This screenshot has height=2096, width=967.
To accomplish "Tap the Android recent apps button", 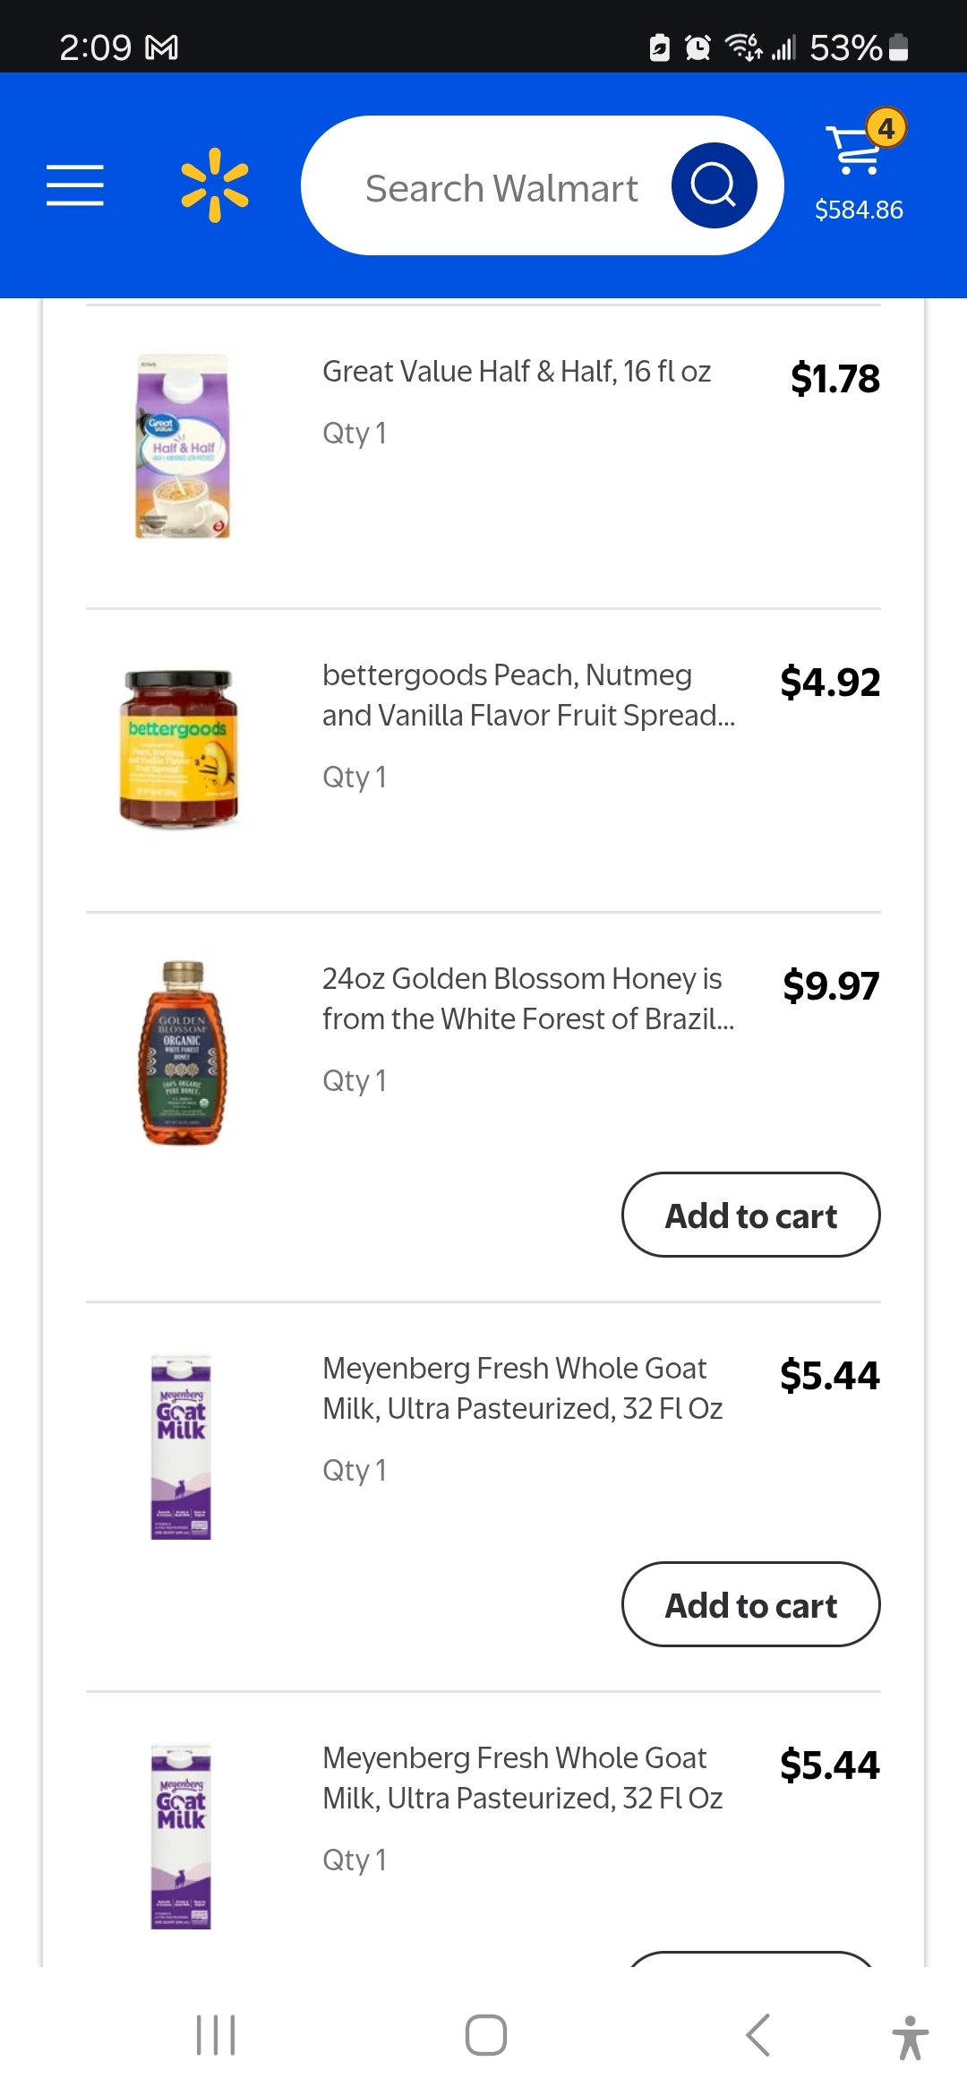I will pyautogui.click(x=216, y=2035).
